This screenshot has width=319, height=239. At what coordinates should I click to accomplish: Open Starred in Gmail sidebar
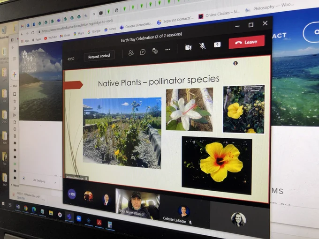pyautogui.click(x=15, y=101)
